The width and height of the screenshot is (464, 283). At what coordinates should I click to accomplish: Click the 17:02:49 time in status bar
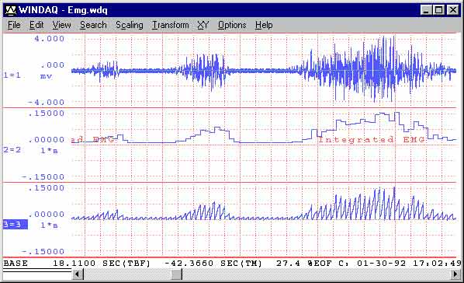point(437,264)
